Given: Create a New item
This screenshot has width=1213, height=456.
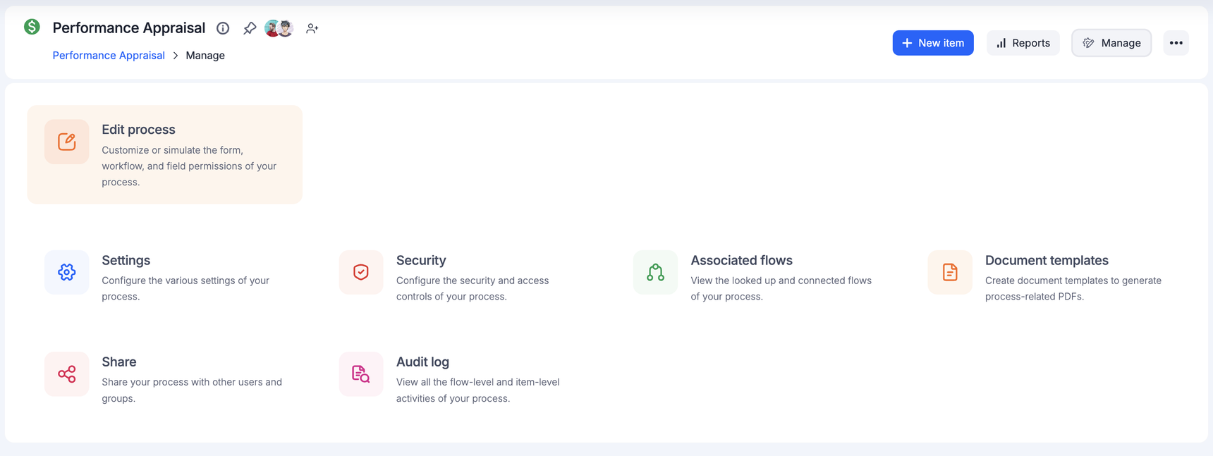Looking at the screenshot, I should 932,43.
